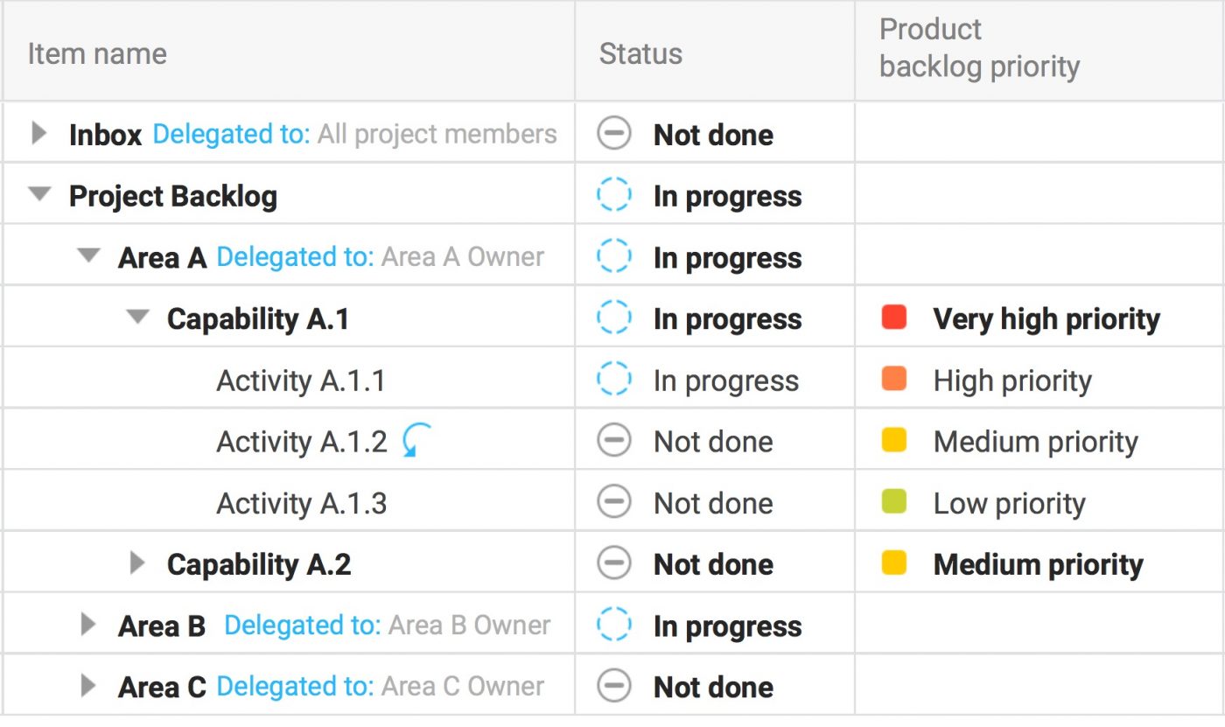Click In progress status icon for Activity A.1.1

[x=613, y=380]
